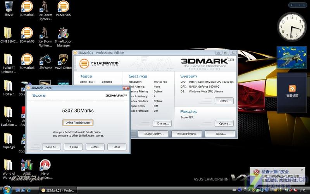Click the Image Quality button
This screenshot has height=194, width=310.
153,134
